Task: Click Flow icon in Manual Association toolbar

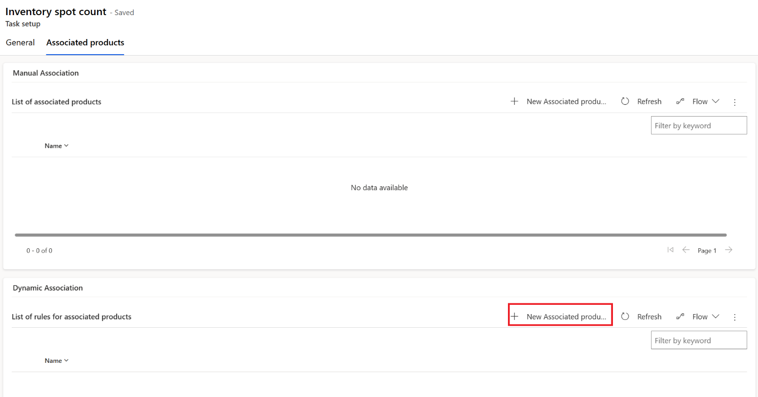Action: pyautogui.click(x=680, y=101)
